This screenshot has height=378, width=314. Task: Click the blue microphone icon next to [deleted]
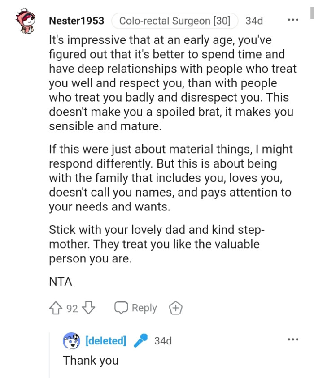click(x=141, y=341)
